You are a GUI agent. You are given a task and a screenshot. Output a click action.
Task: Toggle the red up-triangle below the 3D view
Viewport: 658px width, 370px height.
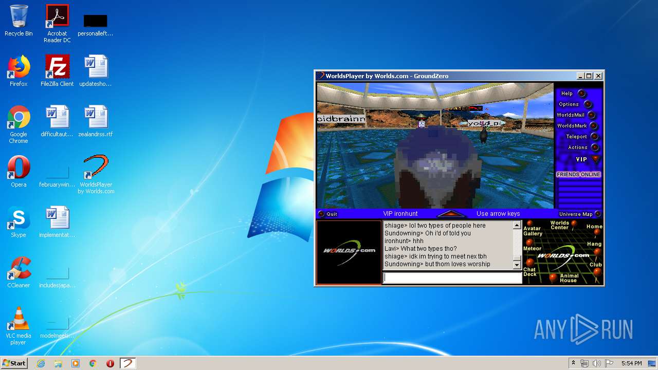click(x=451, y=214)
